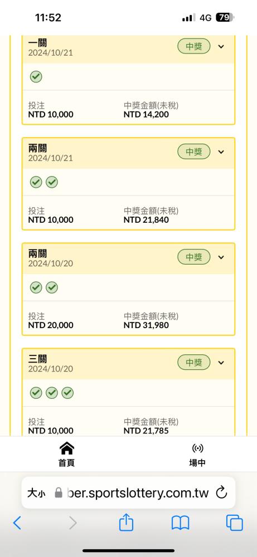
Task: Reload the page with refresh icon
Action: [221, 493]
